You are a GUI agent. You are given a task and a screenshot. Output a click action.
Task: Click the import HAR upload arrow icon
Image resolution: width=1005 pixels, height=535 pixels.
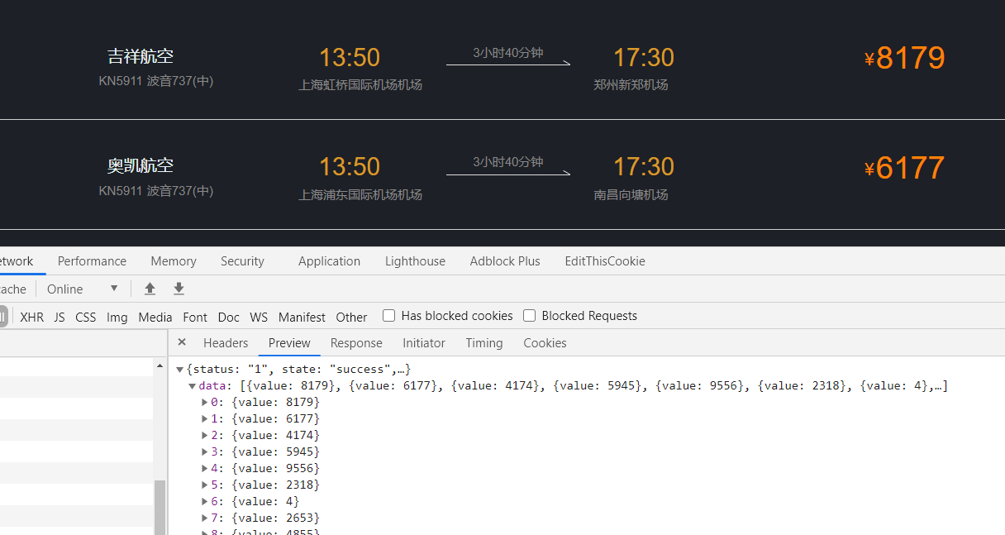click(x=150, y=289)
